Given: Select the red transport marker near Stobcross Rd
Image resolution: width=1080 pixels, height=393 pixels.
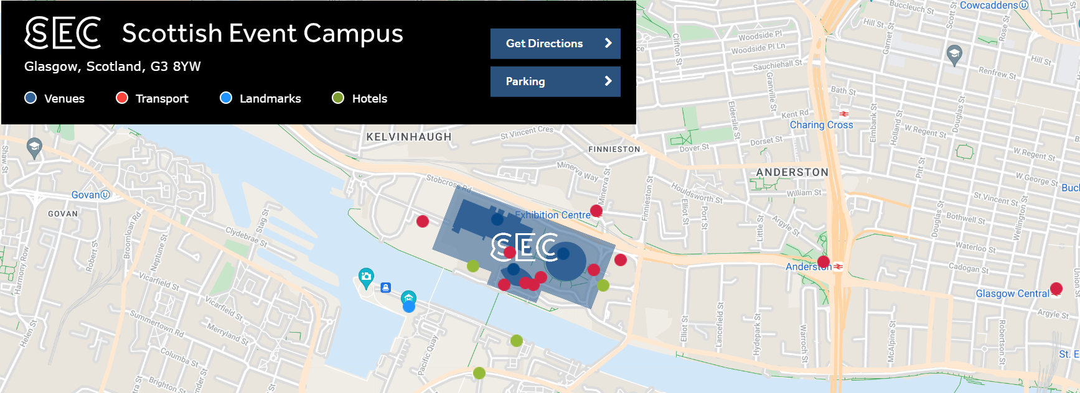Looking at the screenshot, I should (x=423, y=221).
